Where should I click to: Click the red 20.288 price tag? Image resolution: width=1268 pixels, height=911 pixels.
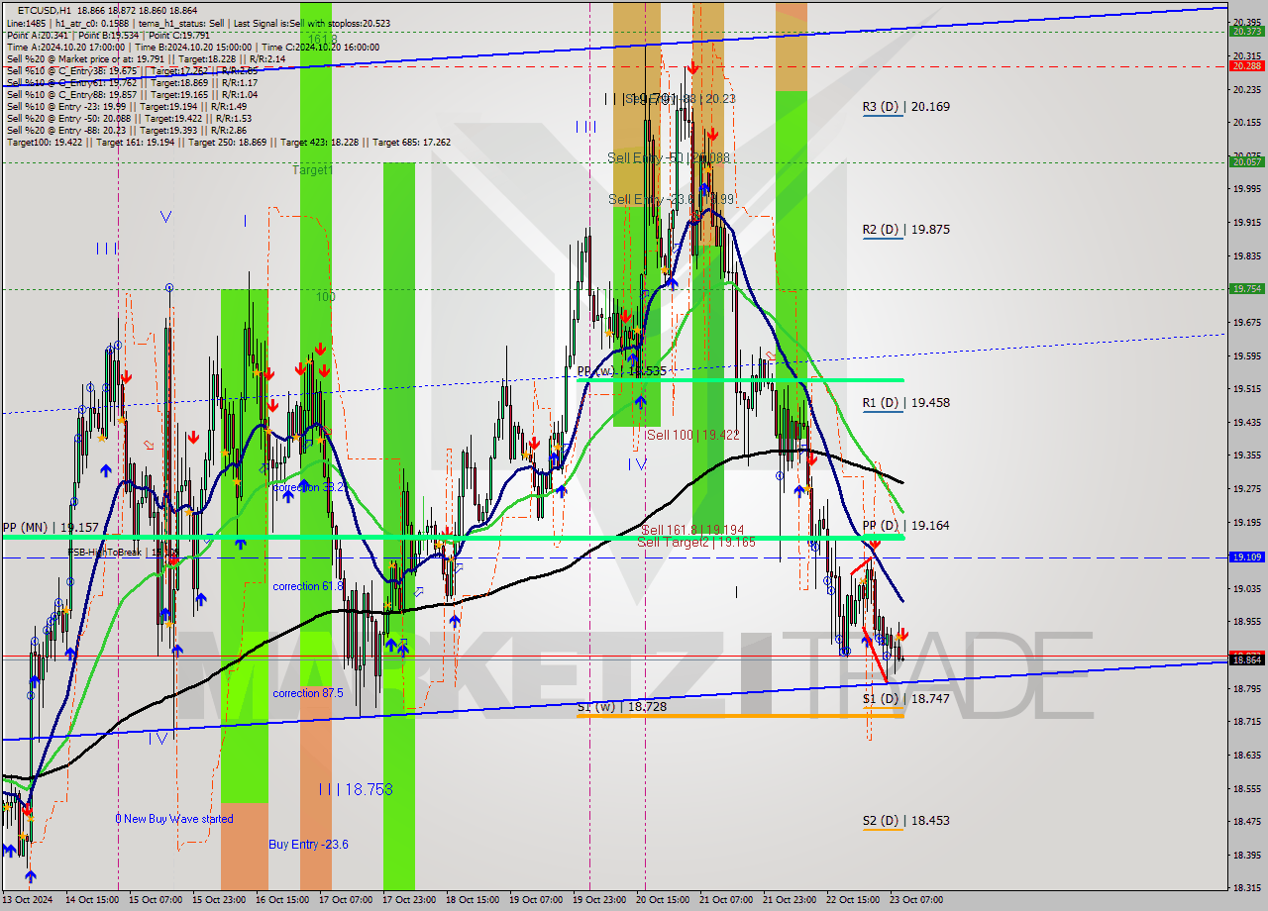(1246, 66)
